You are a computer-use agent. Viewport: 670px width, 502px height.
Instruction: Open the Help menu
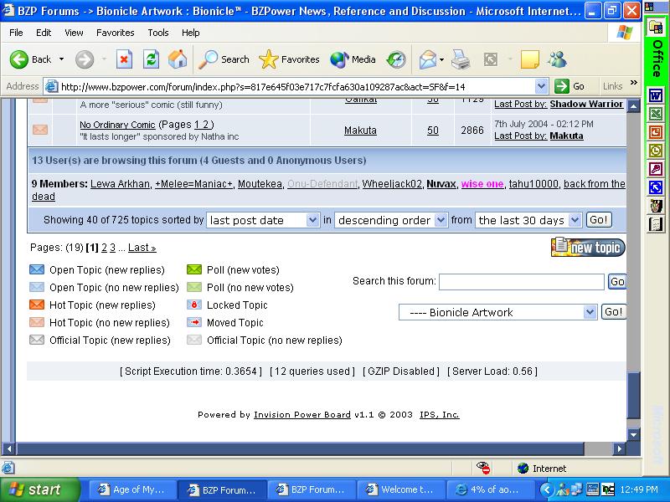(x=191, y=33)
